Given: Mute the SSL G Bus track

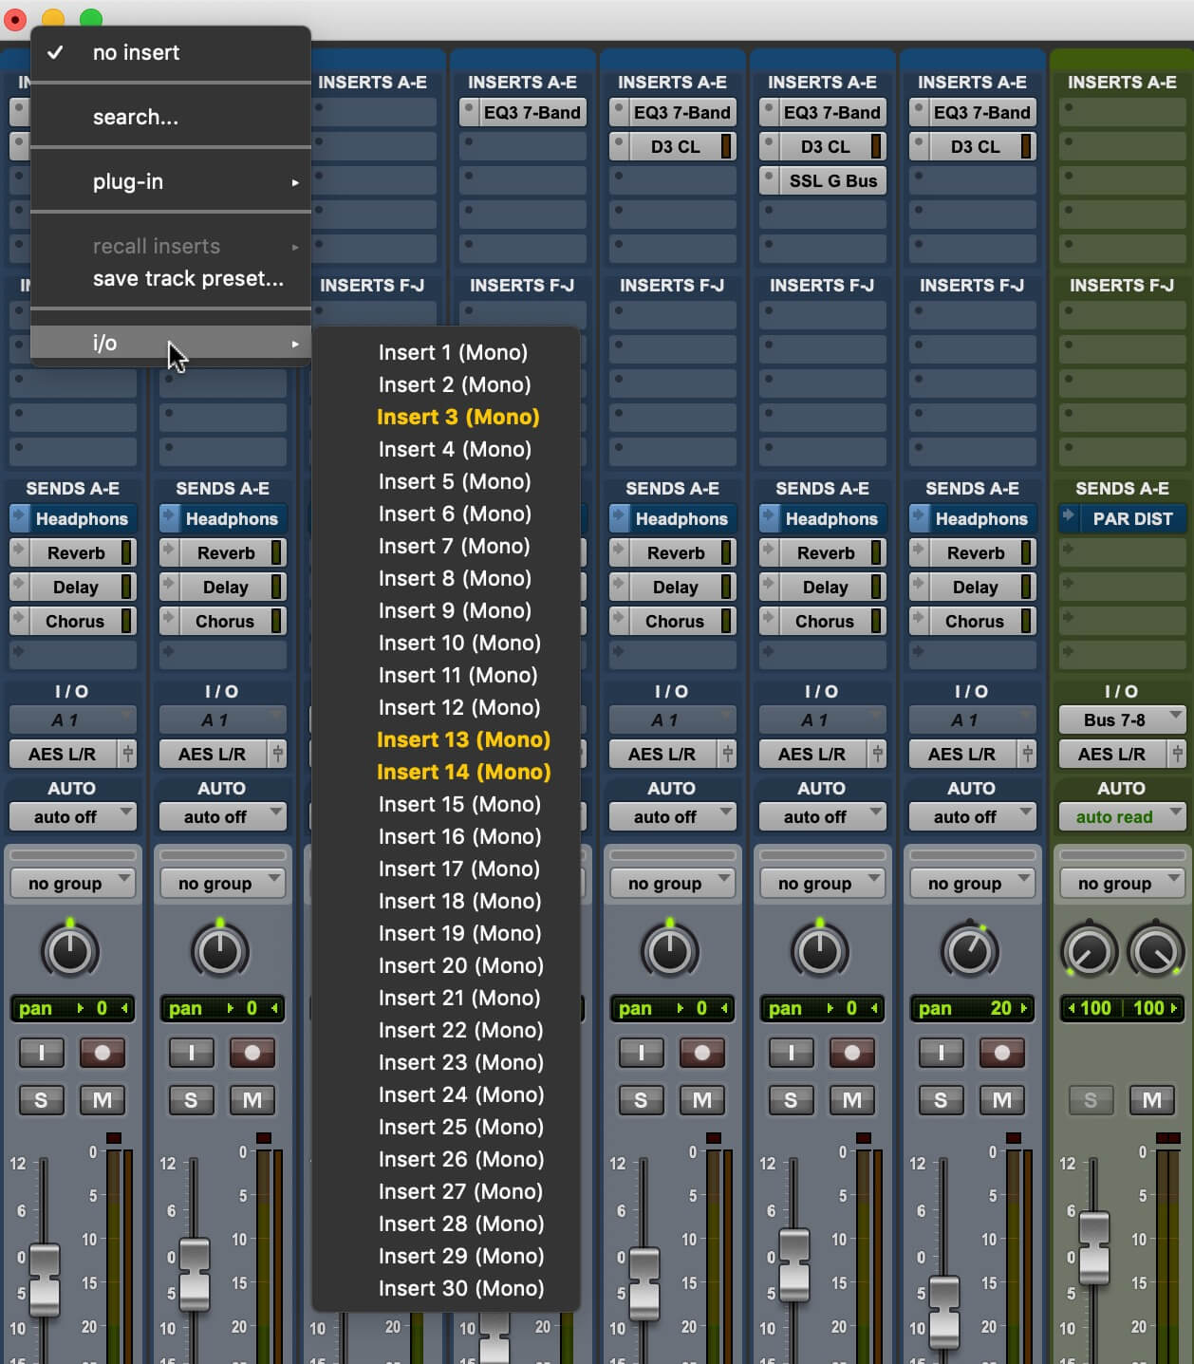Looking at the screenshot, I should 851,1099.
